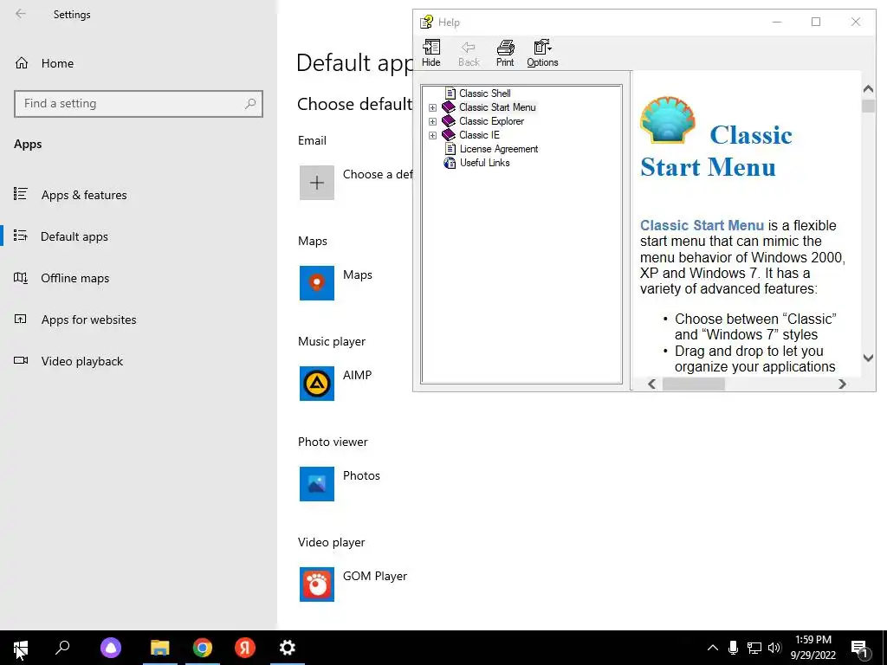Expand the Classic Start Menu tree node
Image resolution: width=887 pixels, height=665 pixels.
433,107
